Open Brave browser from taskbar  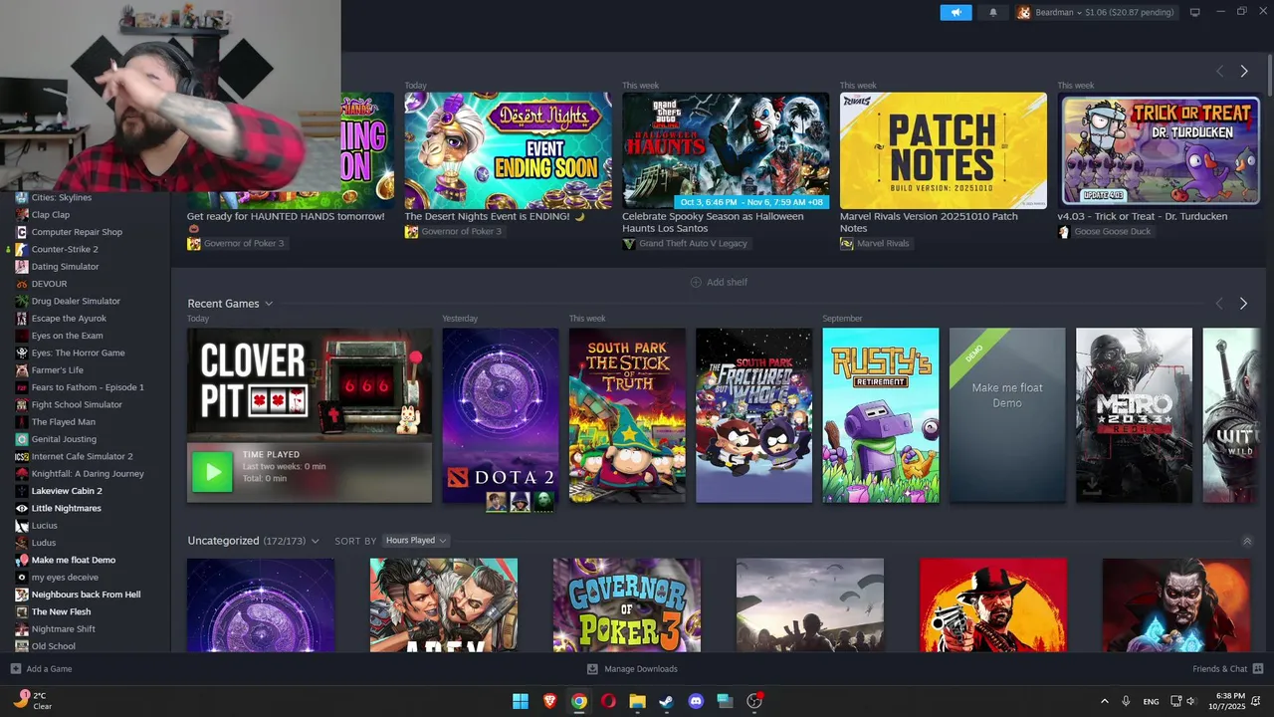[550, 701]
